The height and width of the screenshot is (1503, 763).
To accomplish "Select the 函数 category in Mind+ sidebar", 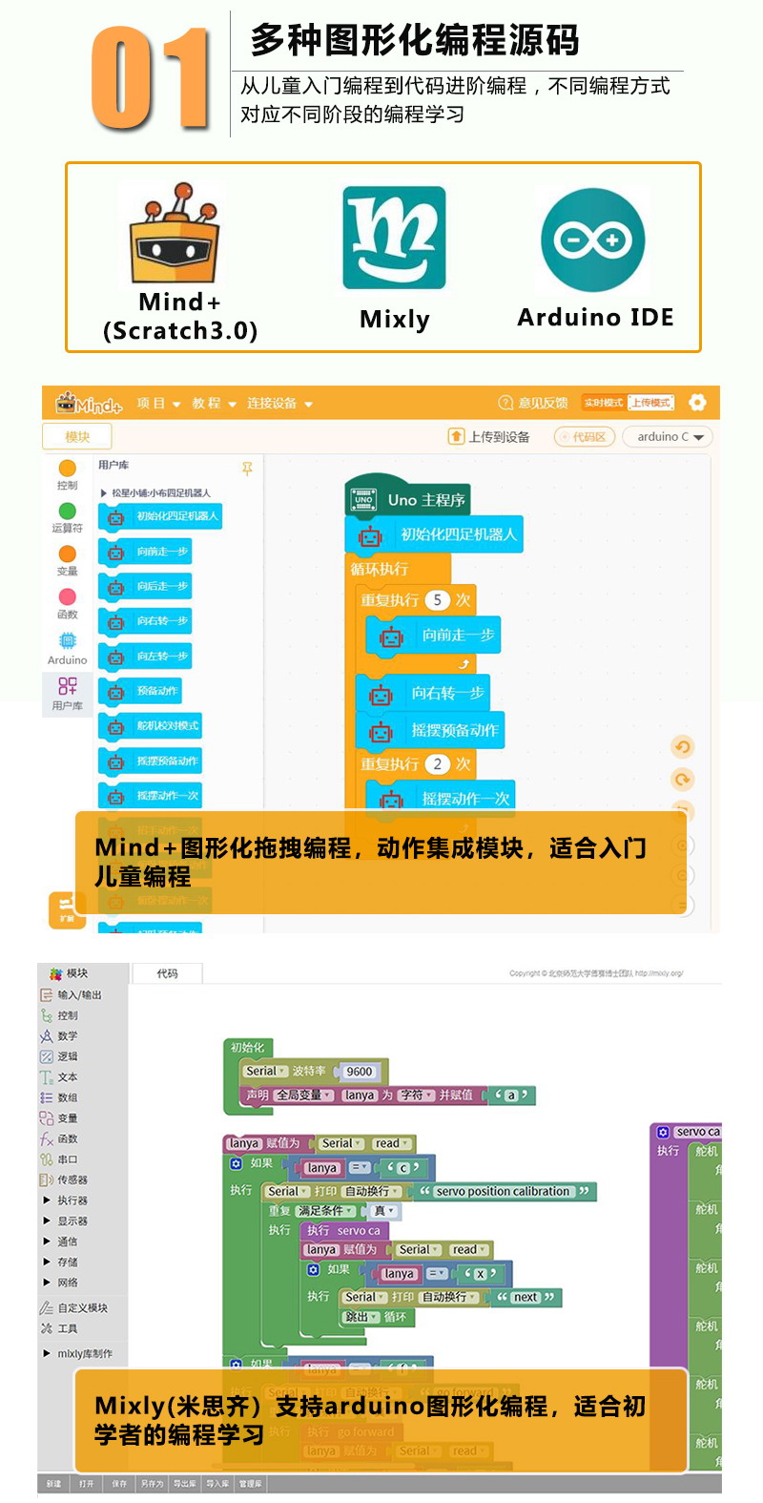I will (67, 604).
